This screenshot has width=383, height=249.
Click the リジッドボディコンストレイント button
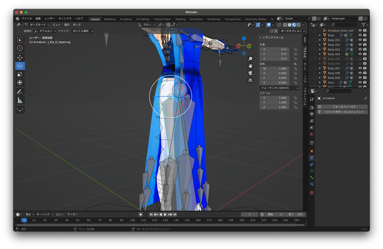(342, 112)
